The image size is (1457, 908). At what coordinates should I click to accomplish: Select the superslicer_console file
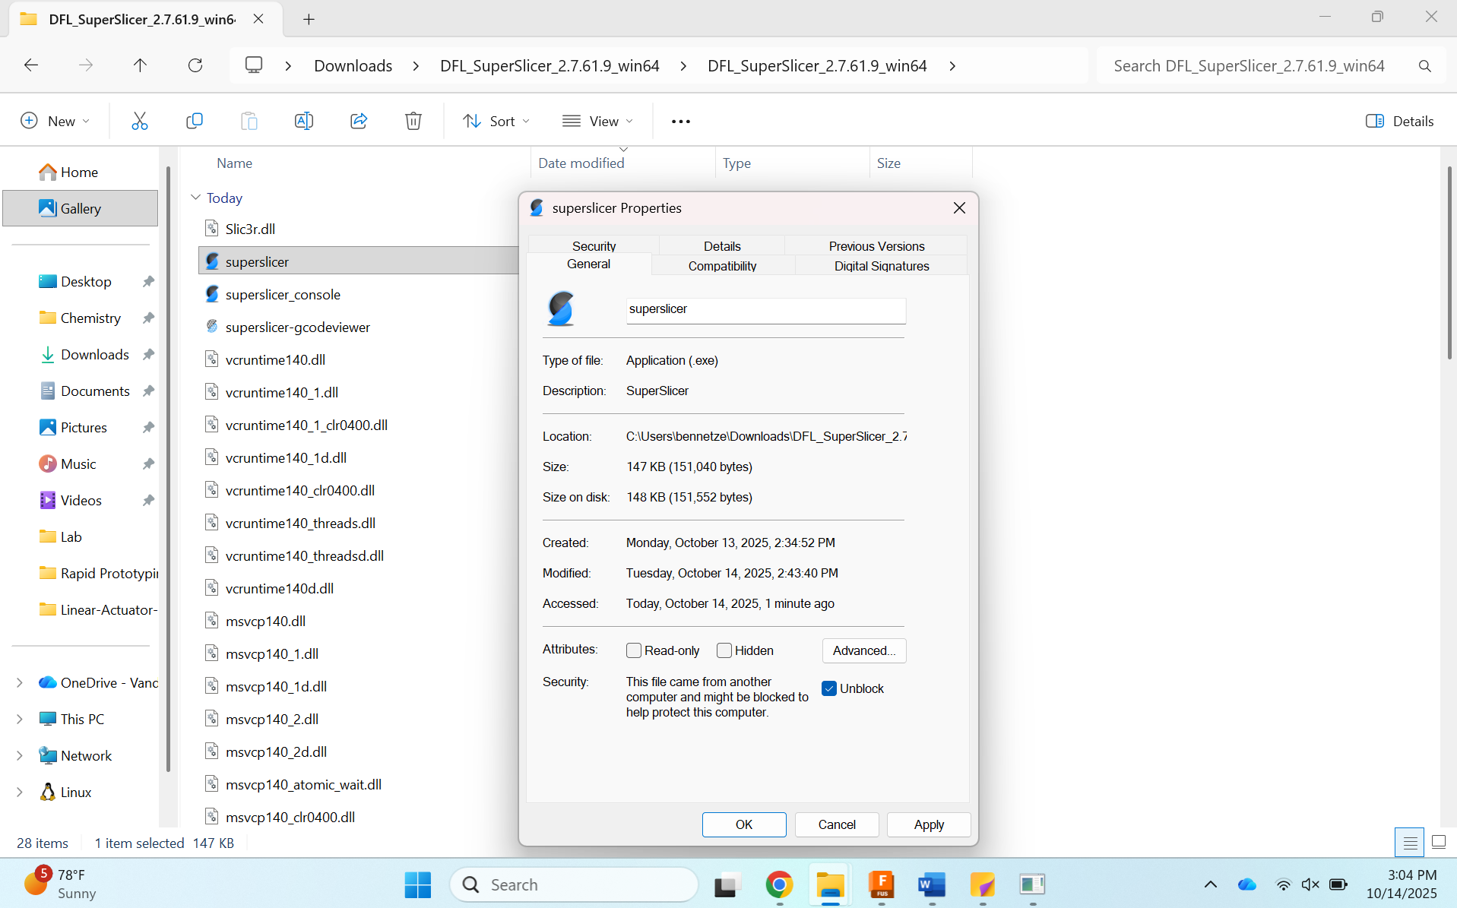pos(283,294)
